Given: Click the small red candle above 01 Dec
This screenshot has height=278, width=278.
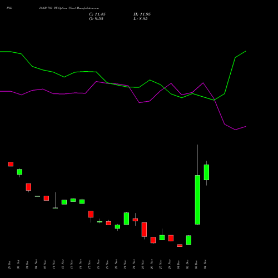Looking at the screenshot, I should [x=180, y=246].
